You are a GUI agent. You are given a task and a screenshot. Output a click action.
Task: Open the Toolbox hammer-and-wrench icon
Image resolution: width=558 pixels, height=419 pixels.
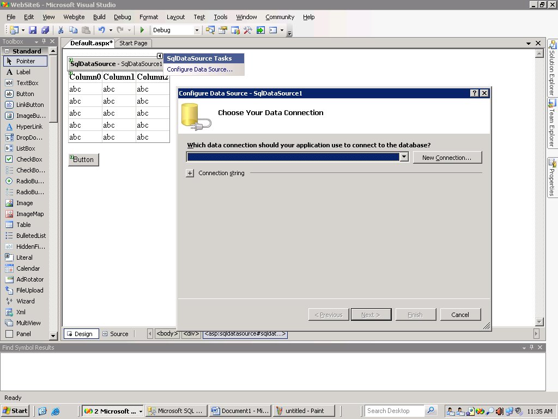pos(248,31)
